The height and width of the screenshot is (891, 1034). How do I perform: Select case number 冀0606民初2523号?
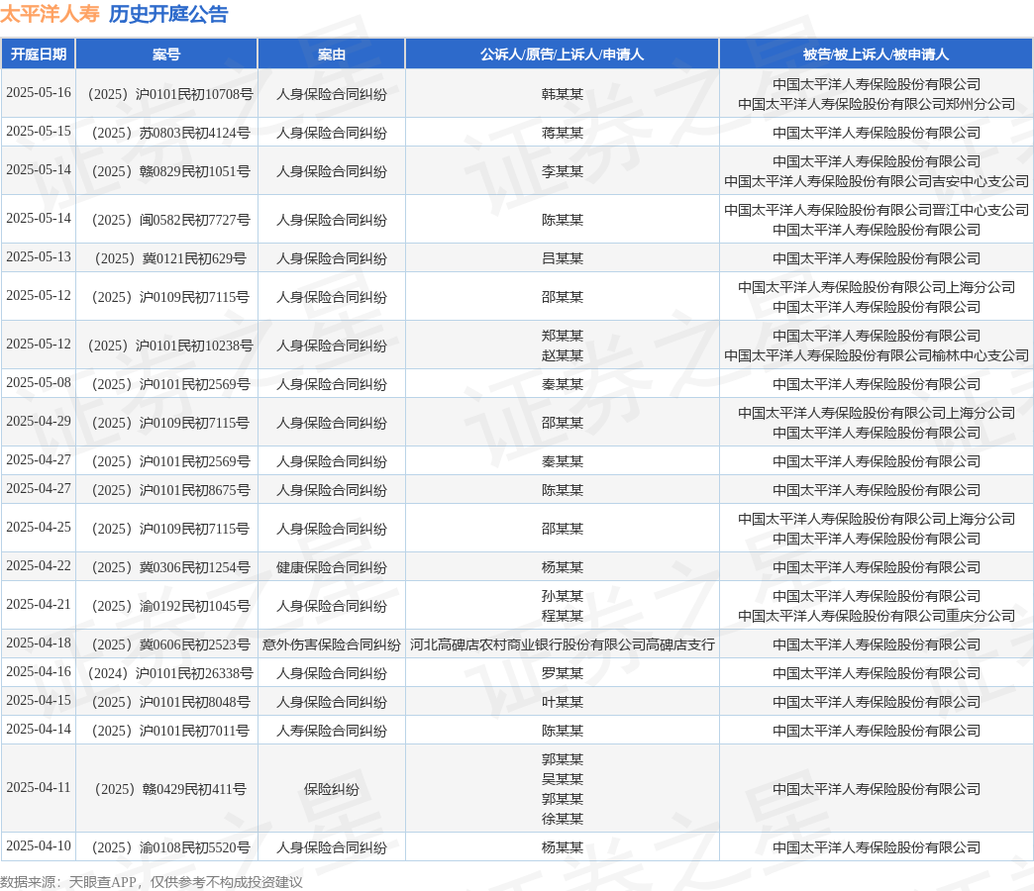point(170,644)
